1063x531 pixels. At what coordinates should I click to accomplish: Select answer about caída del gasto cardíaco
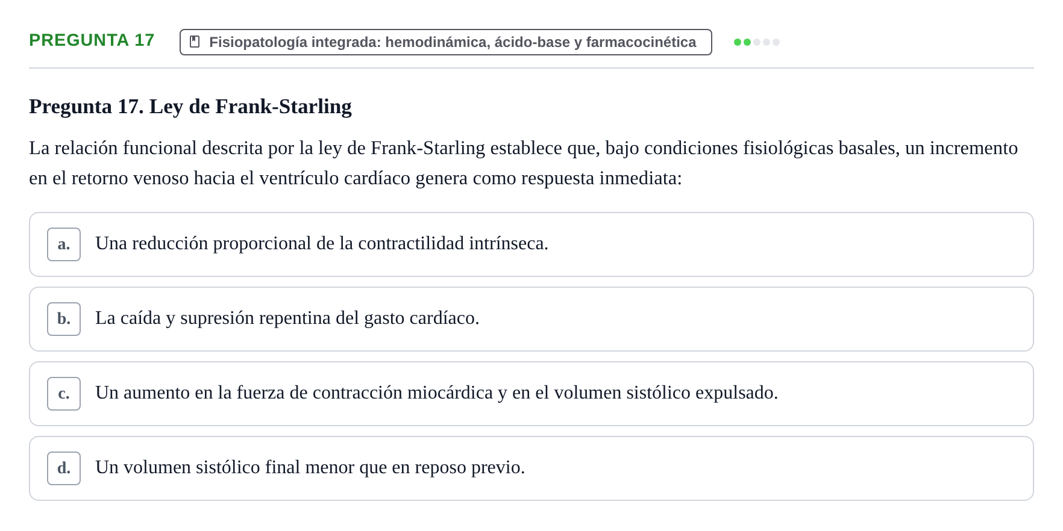coord(531,319)
